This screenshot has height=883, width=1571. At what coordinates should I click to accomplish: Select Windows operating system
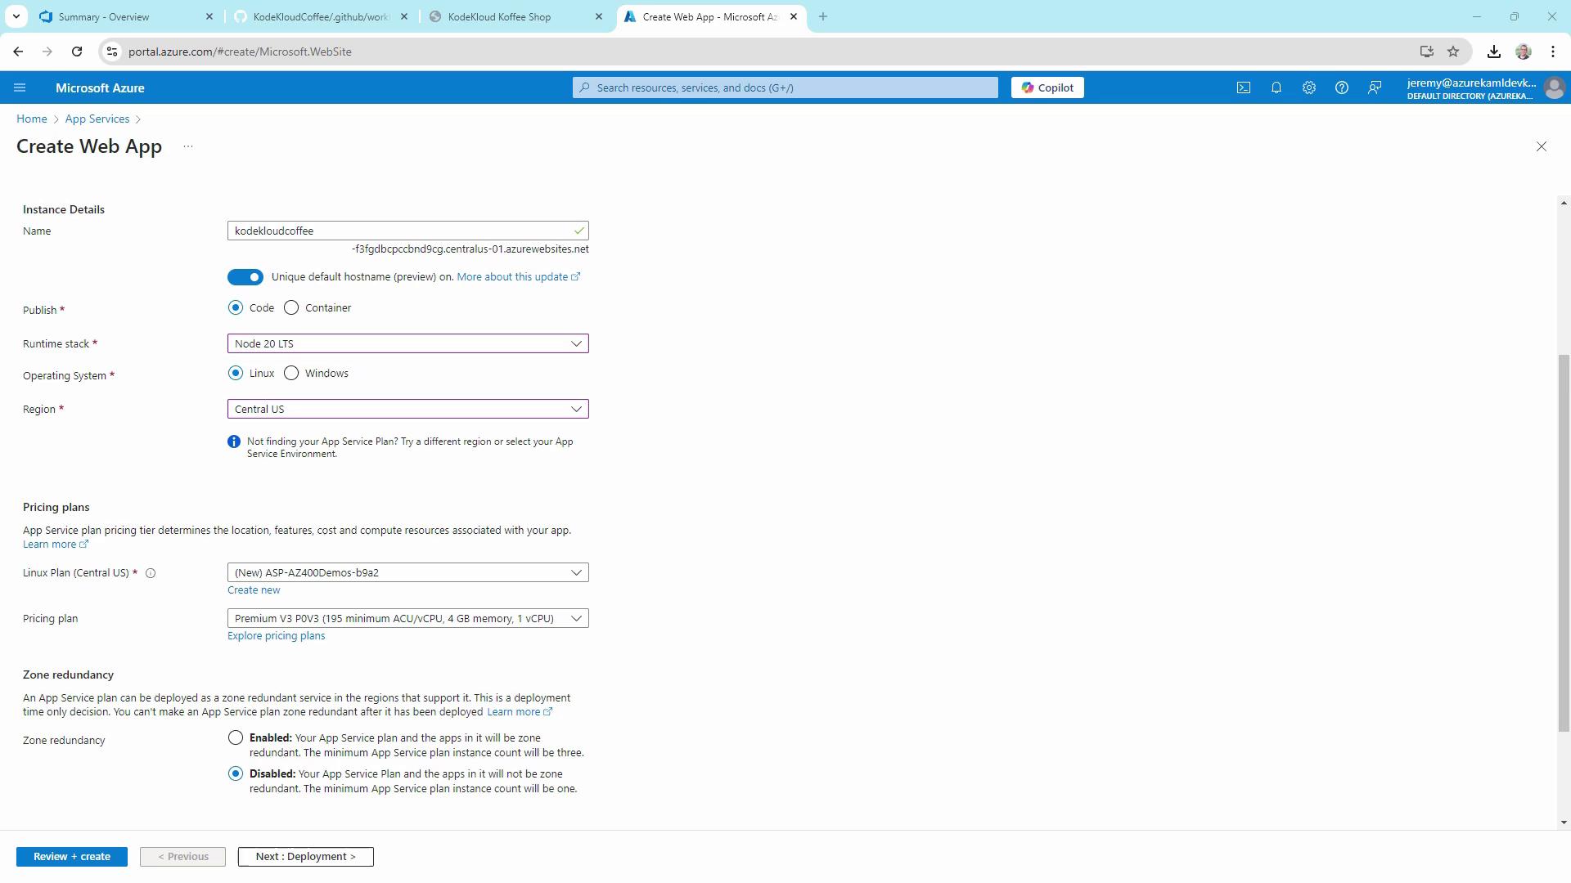coord(291,373)
